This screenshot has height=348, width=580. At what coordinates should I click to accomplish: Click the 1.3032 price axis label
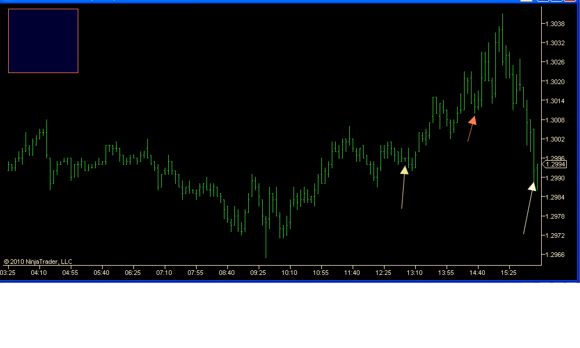pos(555,43)
